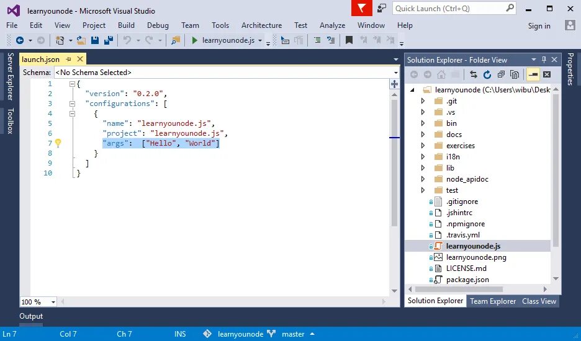Click the Sign in link

(x=539, y=26)
